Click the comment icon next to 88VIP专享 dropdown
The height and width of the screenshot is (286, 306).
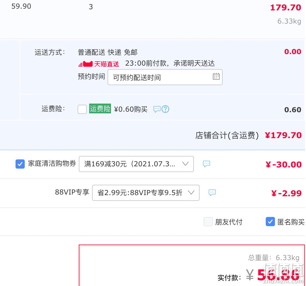pos(212,192)
